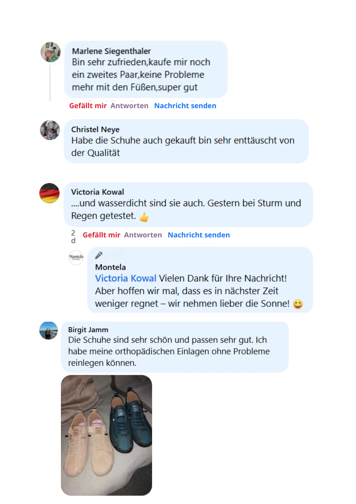The height and width of the screenshot is (504, 356).
Task: Open the tagged Victoria Kowal mention link
Action: (126, 278)
